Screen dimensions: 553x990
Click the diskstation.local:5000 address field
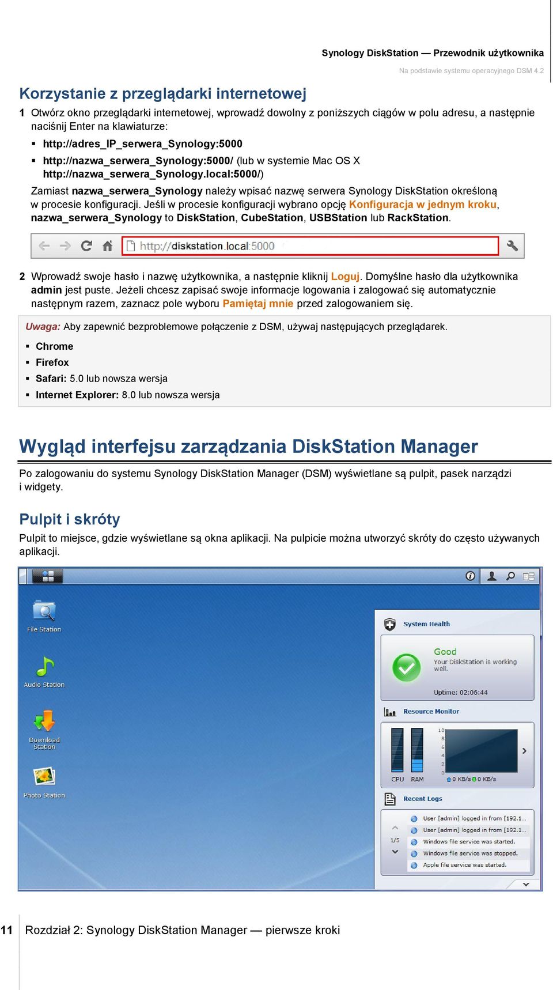310,246
